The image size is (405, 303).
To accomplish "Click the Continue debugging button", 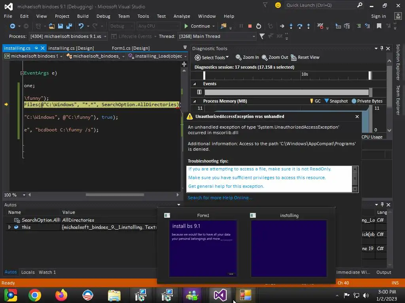I will coord(197,26).
